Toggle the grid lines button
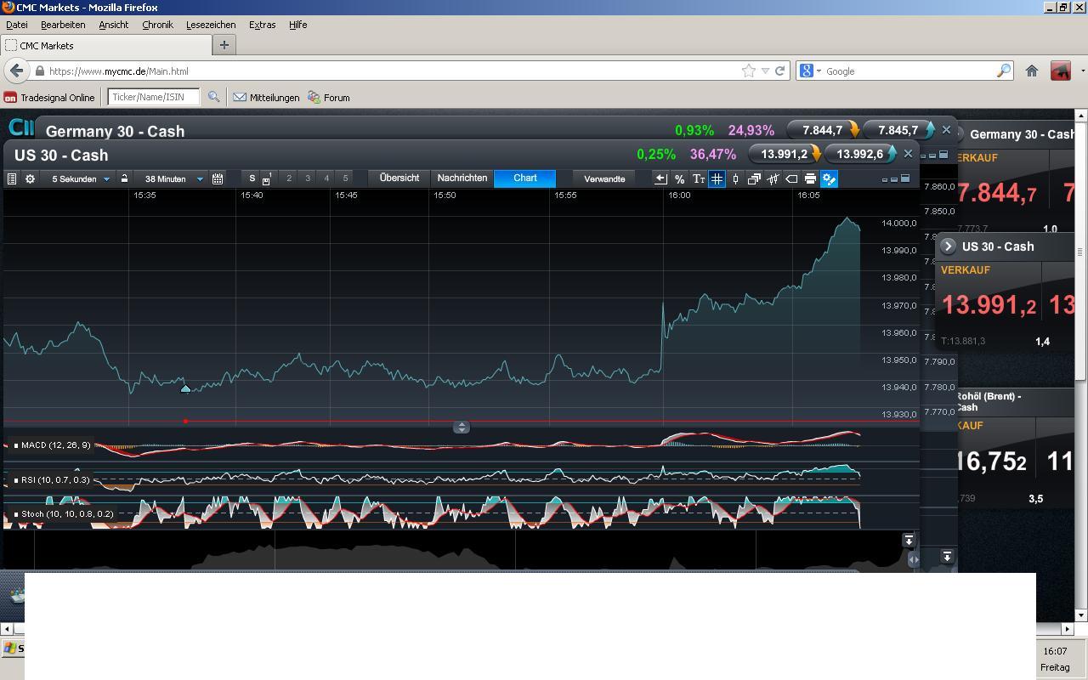This screenshot has width=1088, height=680. [717, 178]
